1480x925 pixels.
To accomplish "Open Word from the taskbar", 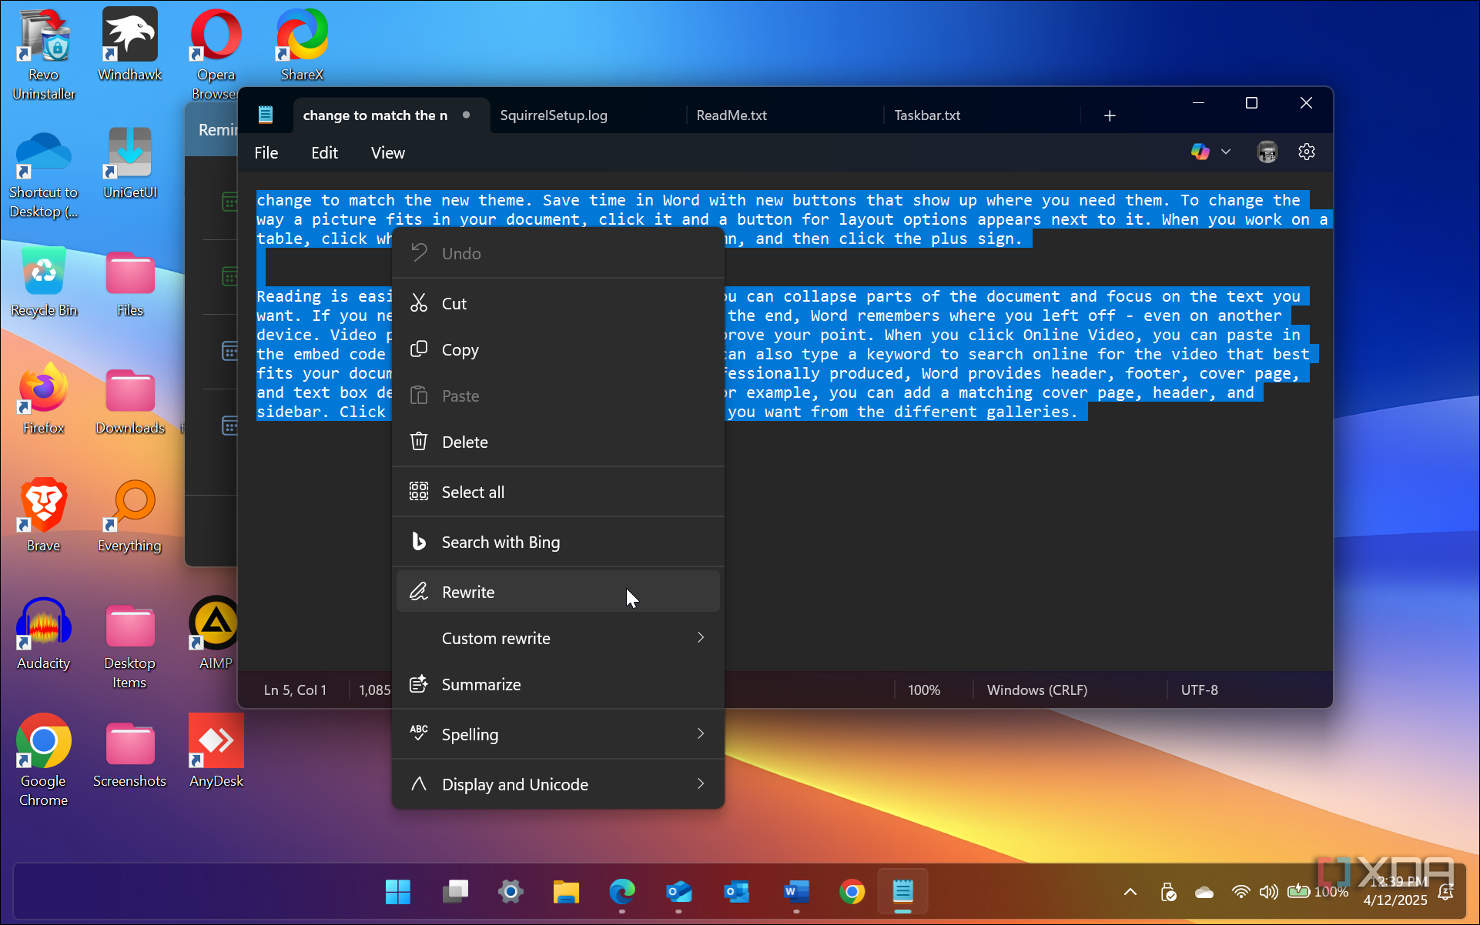I will click(796, 892).
